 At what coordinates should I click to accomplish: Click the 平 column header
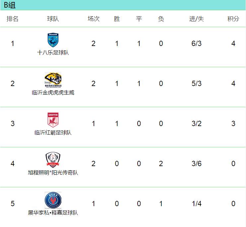[139, 19]
